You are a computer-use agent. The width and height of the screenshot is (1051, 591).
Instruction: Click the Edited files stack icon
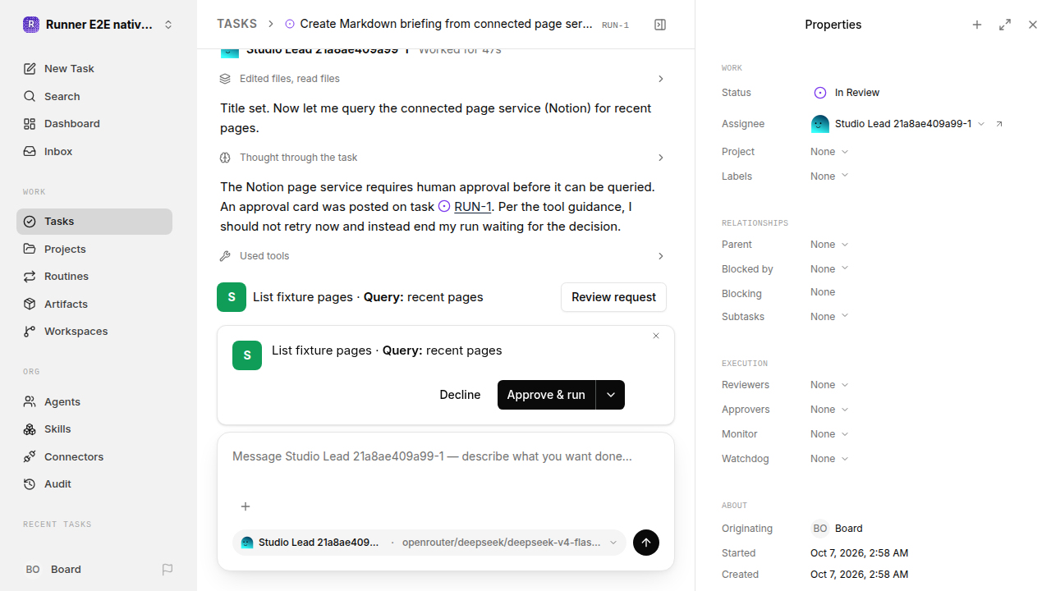225,79
